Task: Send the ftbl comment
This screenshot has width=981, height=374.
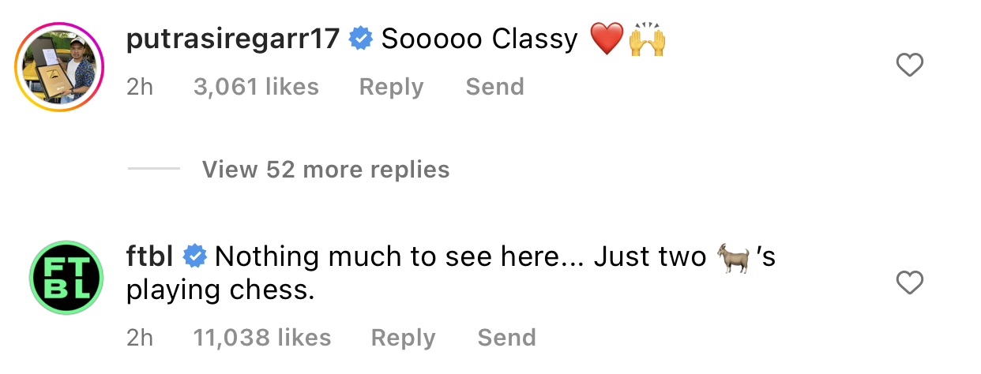Action: point(506,338)
